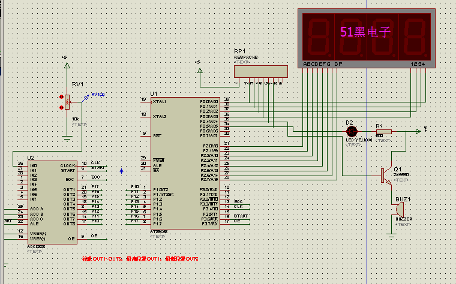The height and width of the screenshot is (284, 456).
Task: Click the 'P1.0/T2' pin on U1
Action: pos(161,189)
